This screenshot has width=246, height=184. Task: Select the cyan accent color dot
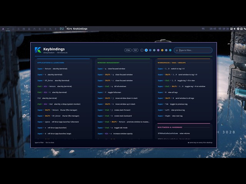click(170, 50)
